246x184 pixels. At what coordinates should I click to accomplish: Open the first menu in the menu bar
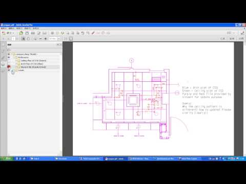(4, 28)
